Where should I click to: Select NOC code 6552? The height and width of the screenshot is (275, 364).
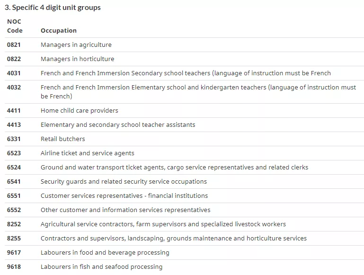pyautogui.click(x=14, y=210)
